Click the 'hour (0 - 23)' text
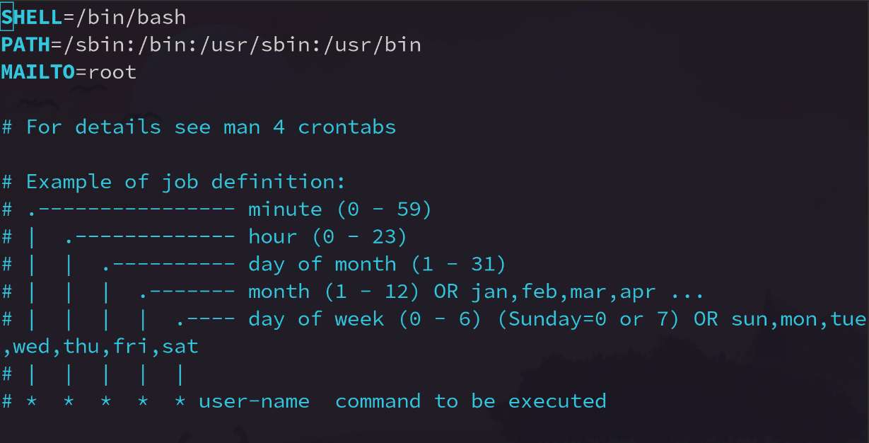869x443 pixels. (x=327, y=237)
